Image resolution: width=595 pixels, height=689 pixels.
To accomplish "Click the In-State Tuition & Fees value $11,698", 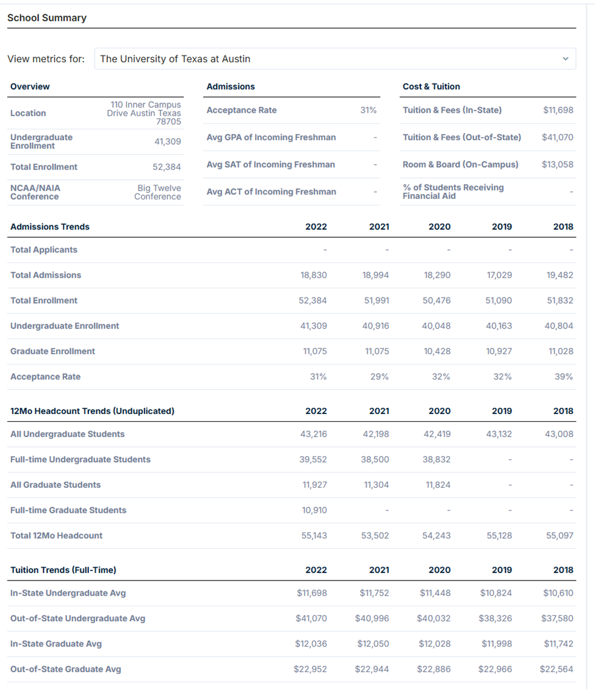I will (x=558, y=110).
